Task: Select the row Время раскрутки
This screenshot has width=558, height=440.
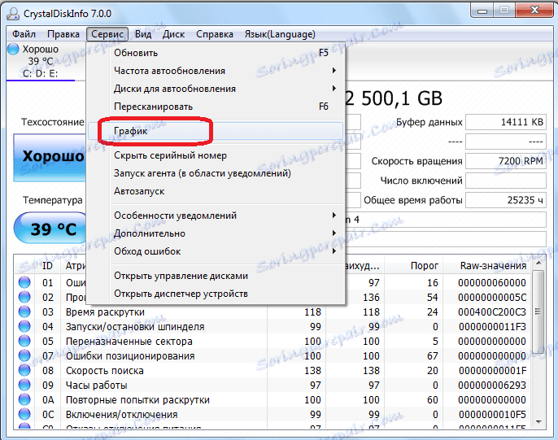Action: (273, 312)
